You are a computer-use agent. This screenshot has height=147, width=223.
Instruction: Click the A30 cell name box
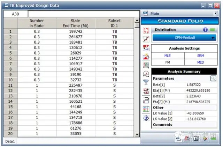tap(15, 14)
